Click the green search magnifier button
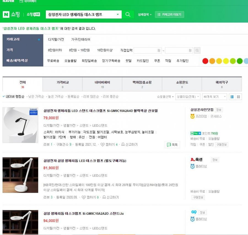 128,15
